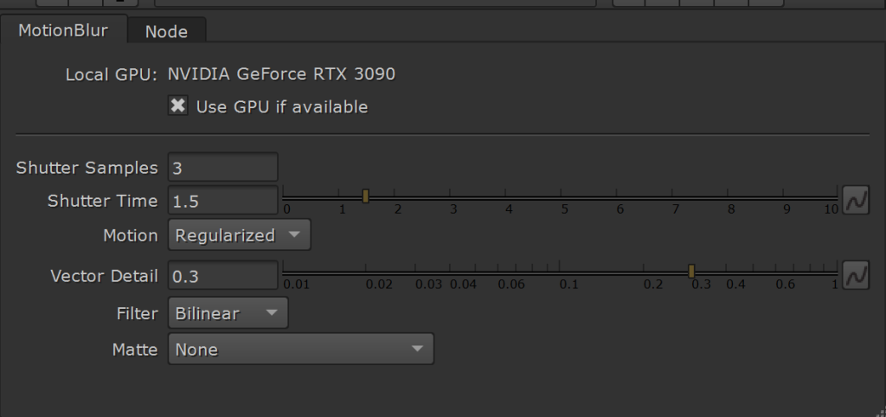Click the Shutter Time slider handle
This screenshot has height=417, width=886.
click(366, 196)
